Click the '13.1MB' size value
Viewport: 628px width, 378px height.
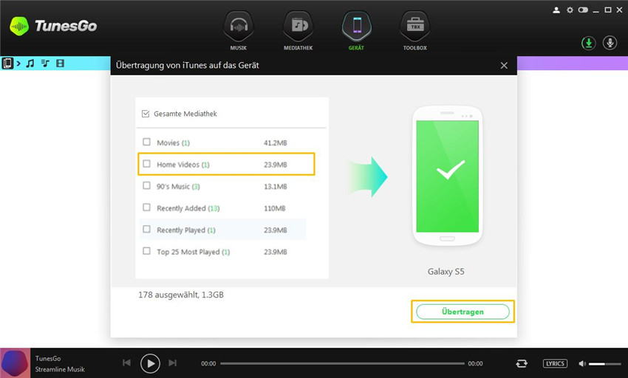point(275,187)
